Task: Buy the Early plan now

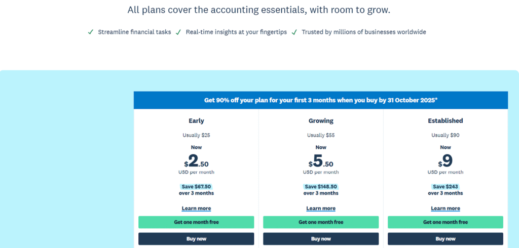Action: click(196, 239)
